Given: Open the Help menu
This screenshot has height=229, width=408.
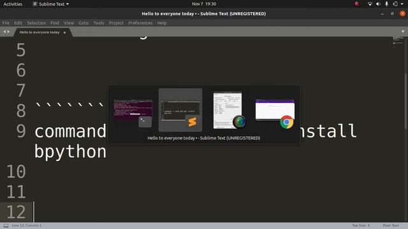Looking at the screenshot, I should pyautogui.click(x=161, y=23).
